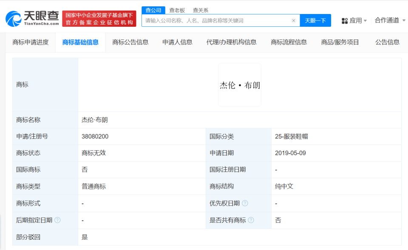Screen dimensions: 408x250
Task: Open the 商标流程信息 tab
Action: click(x=289, y=42)
